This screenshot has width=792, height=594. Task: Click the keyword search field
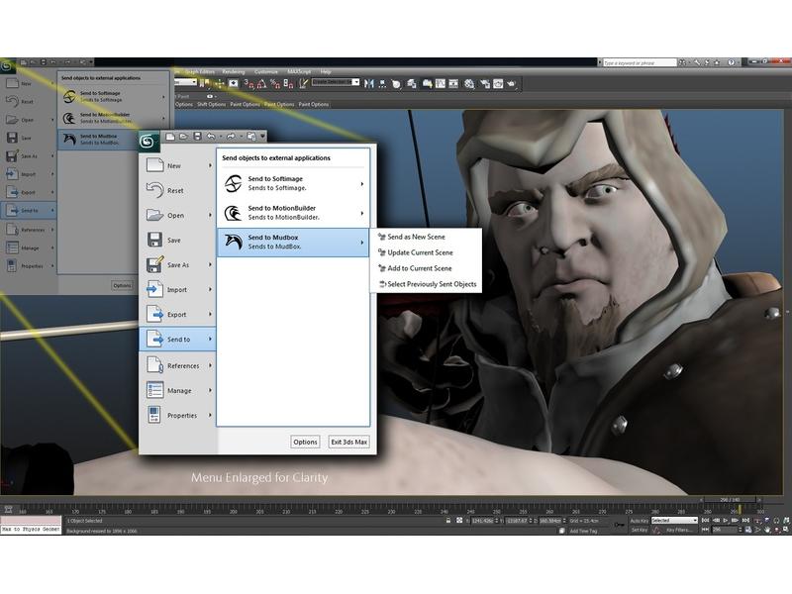[640, 62]
